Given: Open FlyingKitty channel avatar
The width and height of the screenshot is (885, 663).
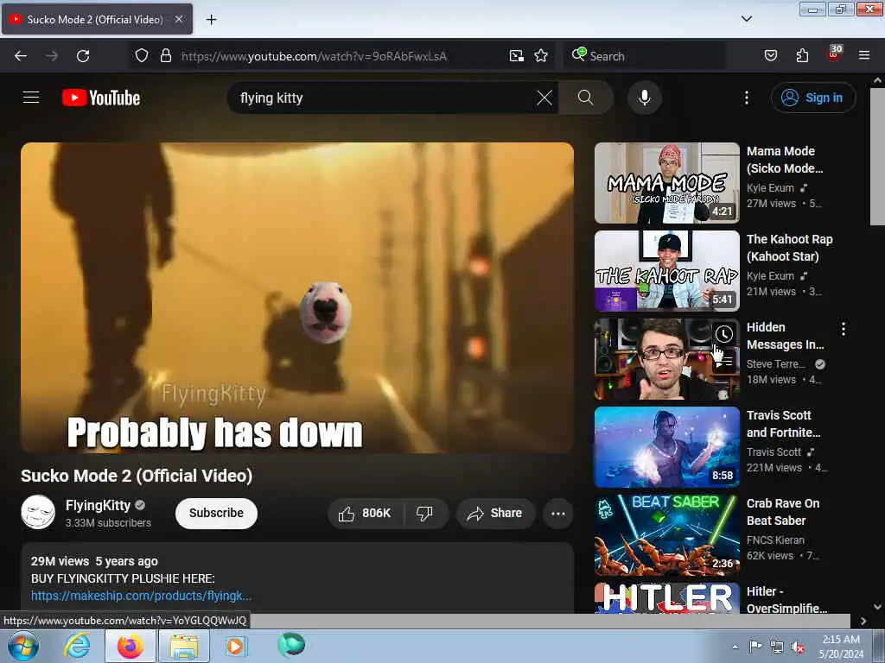Looking at the screenshot, I should (x=38, y=512).
